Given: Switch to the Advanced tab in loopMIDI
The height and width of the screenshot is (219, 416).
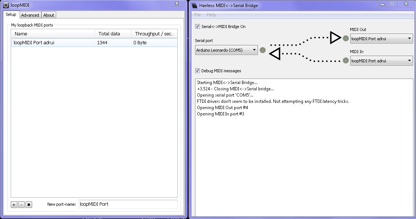Looking at the screenshot, I should (30, 15).
